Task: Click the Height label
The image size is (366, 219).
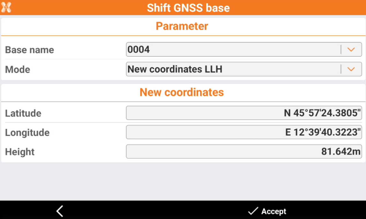Action: tap(20, 152)
